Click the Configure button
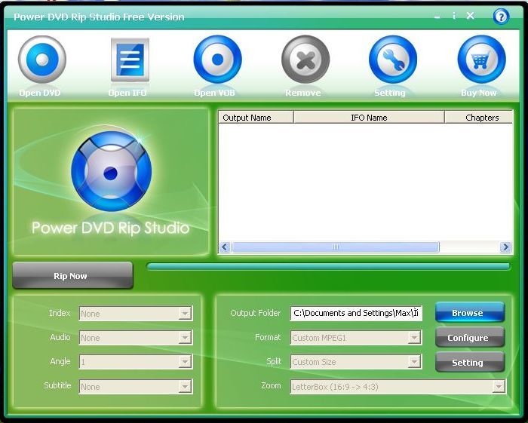Image resolution: width=528 pixels, height=423 pixels. (x=468, y=338)
